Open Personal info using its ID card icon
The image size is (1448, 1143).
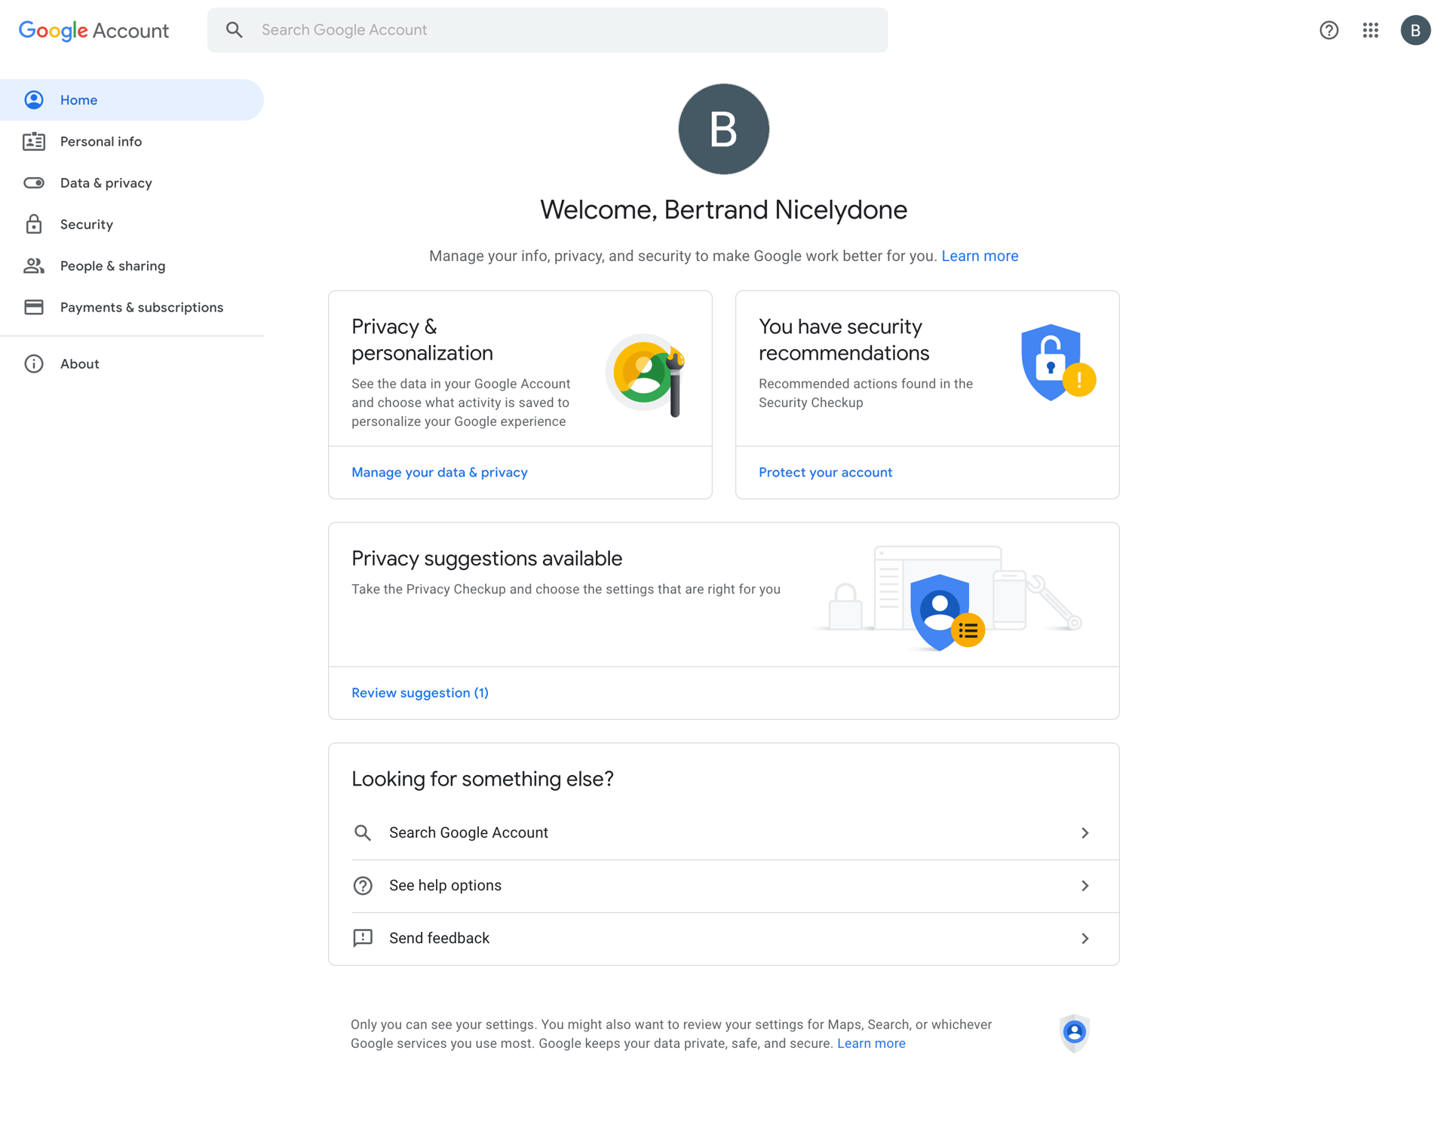point(35,141)
